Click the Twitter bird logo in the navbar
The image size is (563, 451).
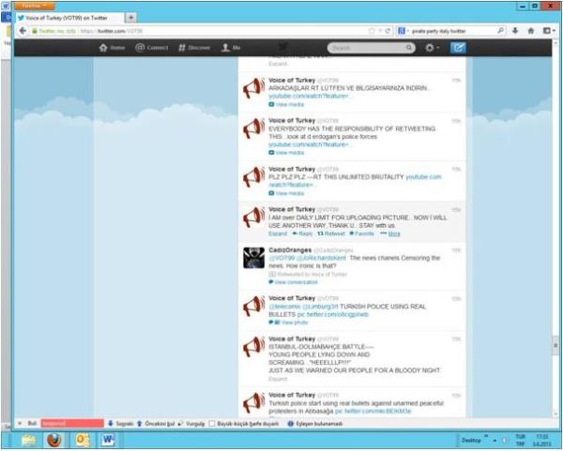(282, 47)
